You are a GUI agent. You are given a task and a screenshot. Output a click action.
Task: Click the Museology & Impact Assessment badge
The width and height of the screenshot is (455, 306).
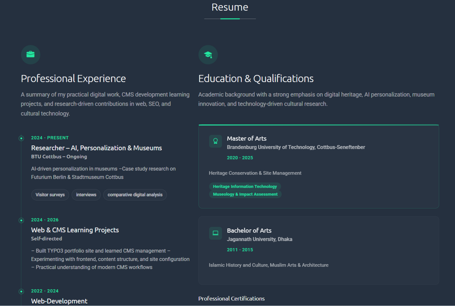point(245,194)
